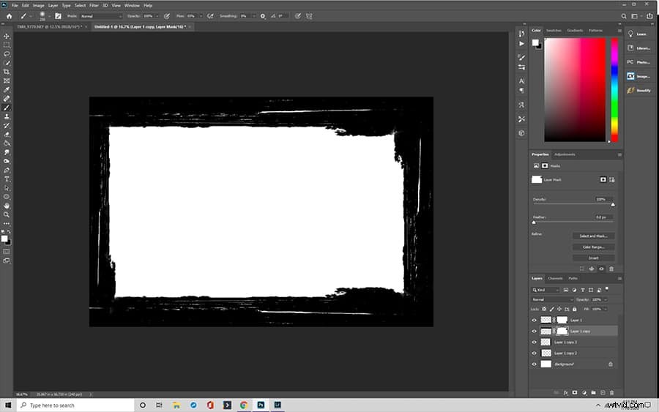Switch to the Swatches tab
Viewport: 659px width, 412px height.
(x=554, y=30)
